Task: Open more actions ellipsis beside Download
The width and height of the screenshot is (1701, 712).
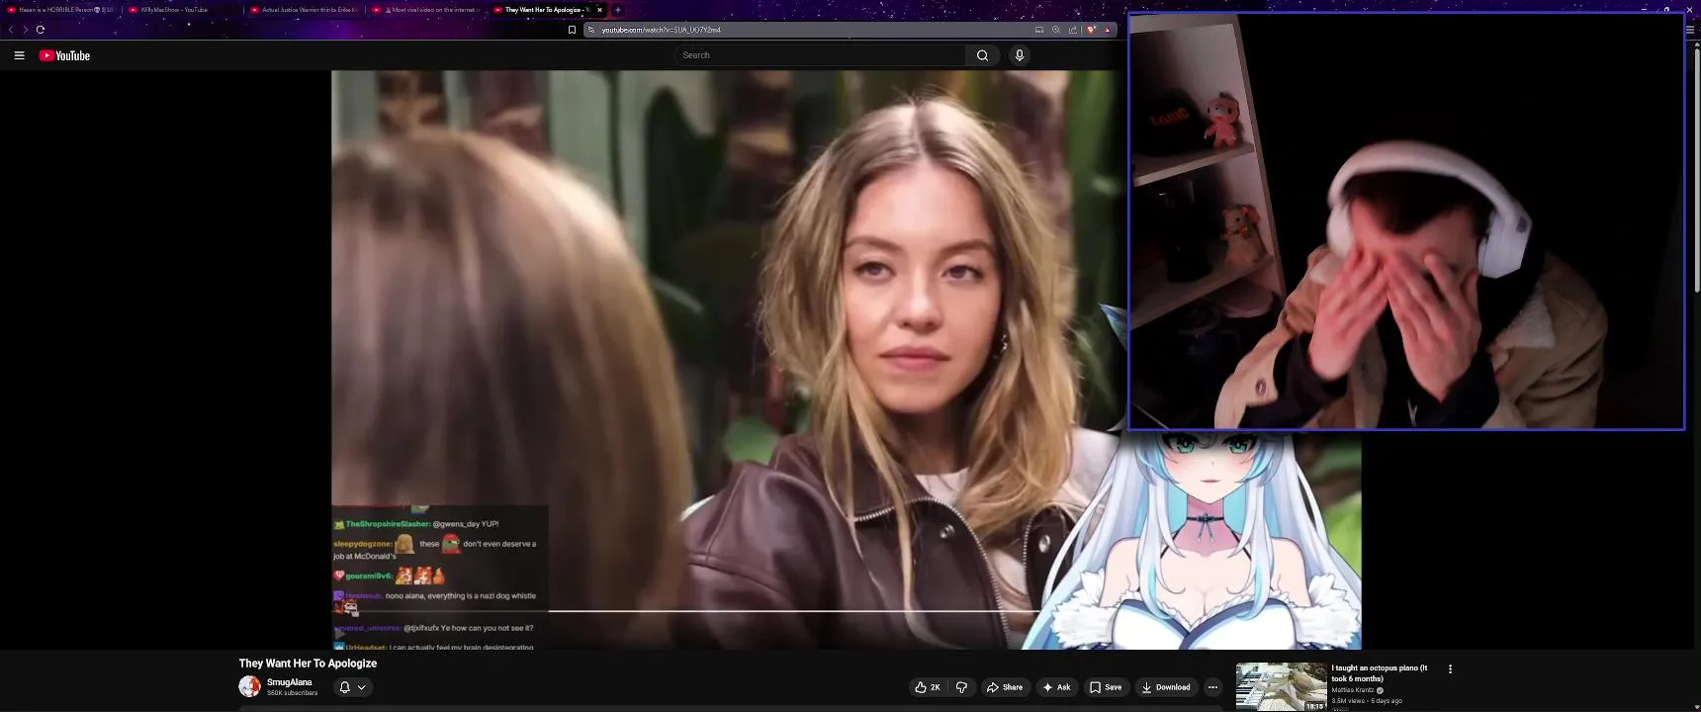Action: 1212,687
